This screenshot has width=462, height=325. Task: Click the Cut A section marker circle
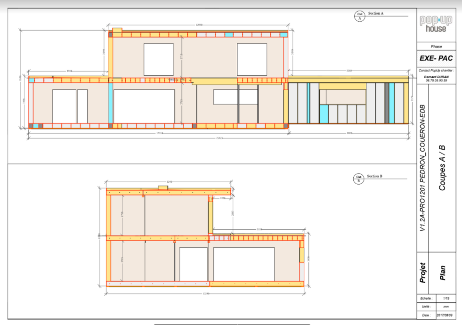pyautogui.click(x=359, y=16)
